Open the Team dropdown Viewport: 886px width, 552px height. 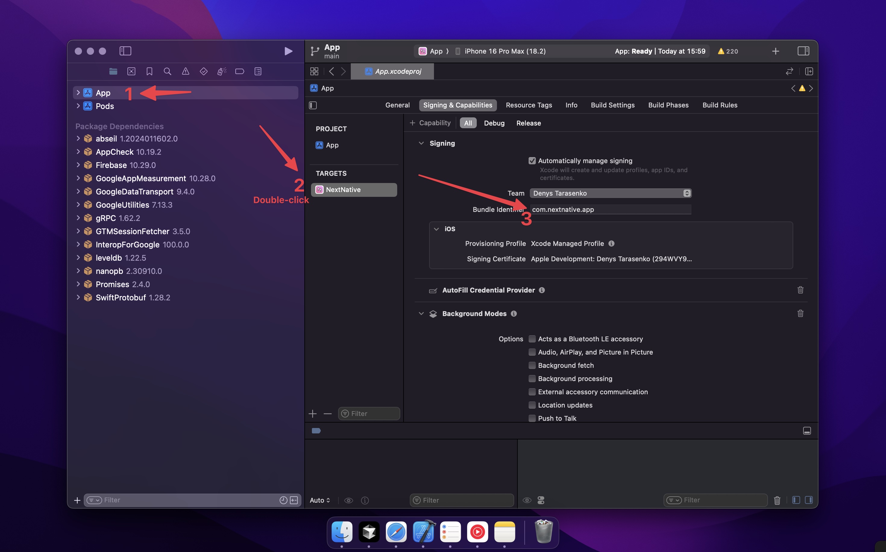pos(610,193)
